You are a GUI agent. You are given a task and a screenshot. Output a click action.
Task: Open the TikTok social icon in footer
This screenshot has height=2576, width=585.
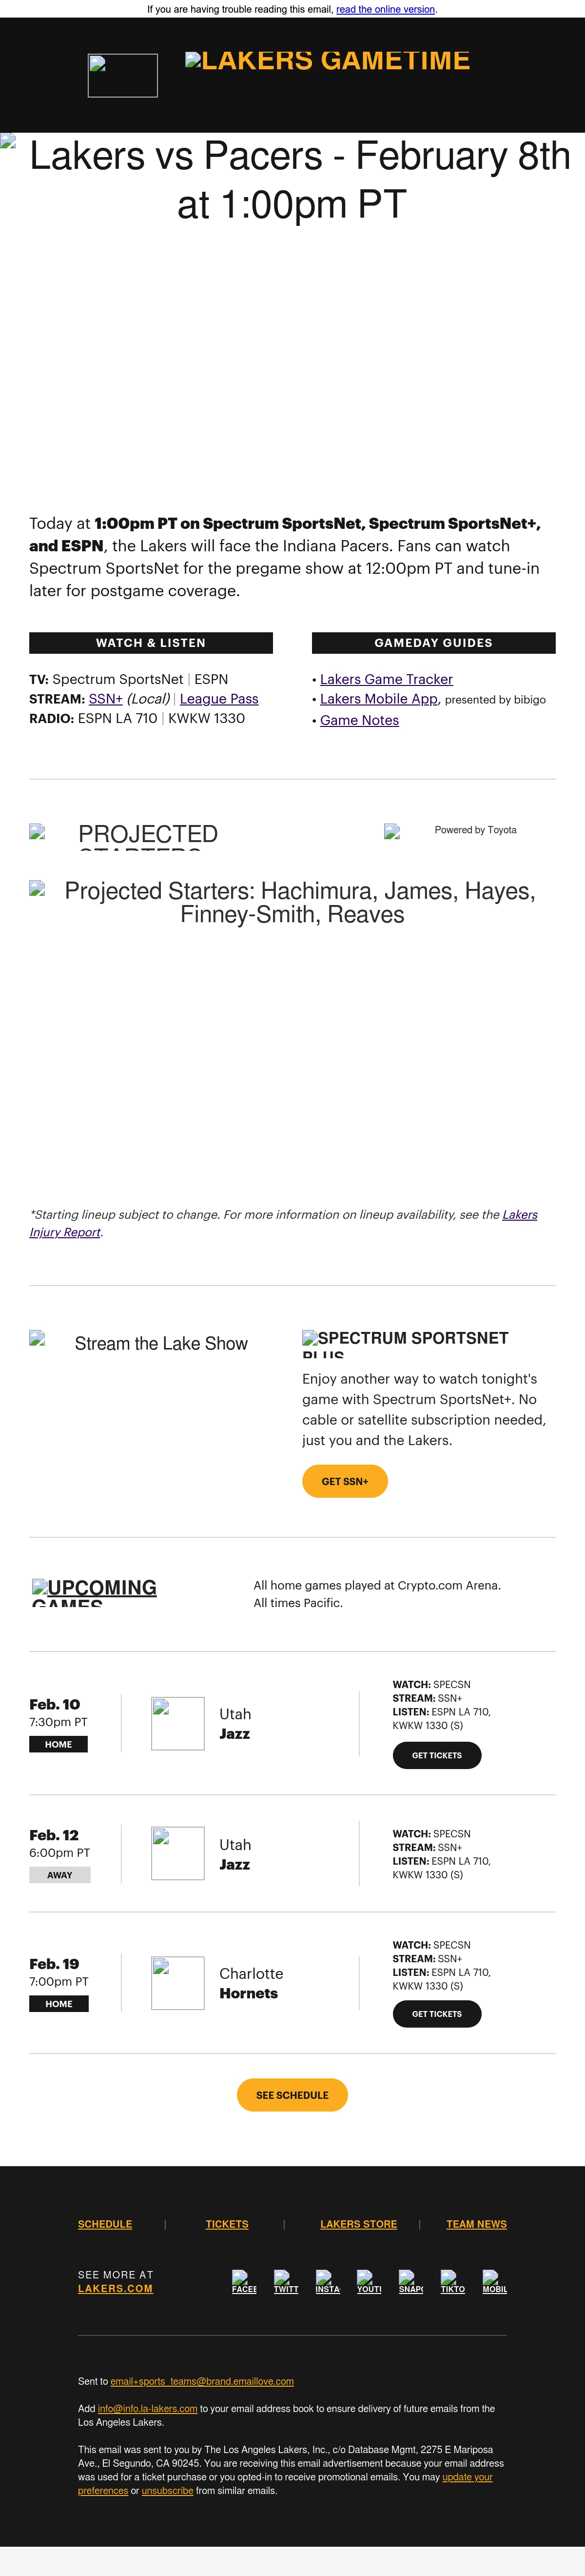click(x=453, y=2282)
